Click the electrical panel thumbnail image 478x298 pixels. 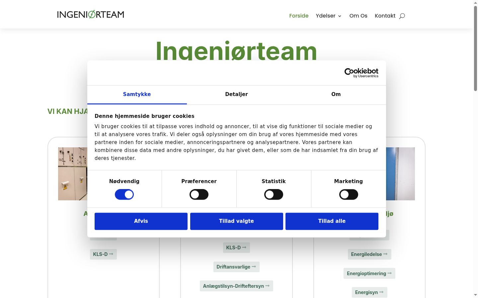[73, 174]
